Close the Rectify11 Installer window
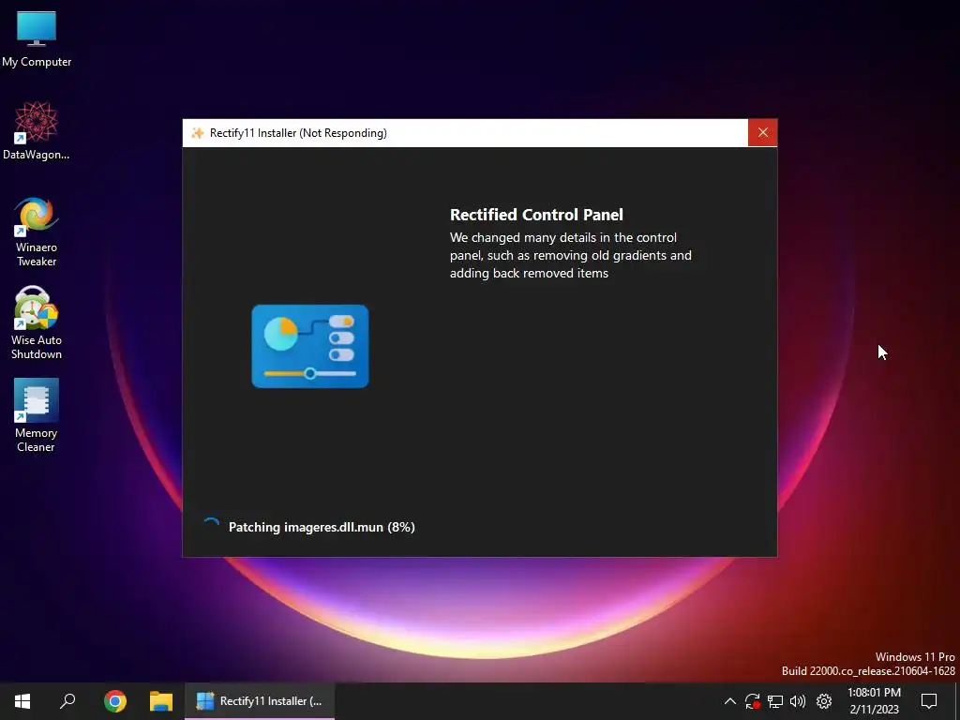Screen dimensions: 960x720 click(762, 133)
